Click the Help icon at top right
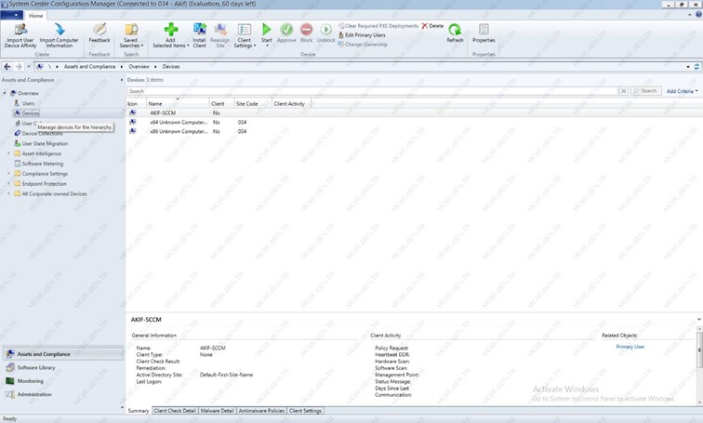 click(698, 15)
